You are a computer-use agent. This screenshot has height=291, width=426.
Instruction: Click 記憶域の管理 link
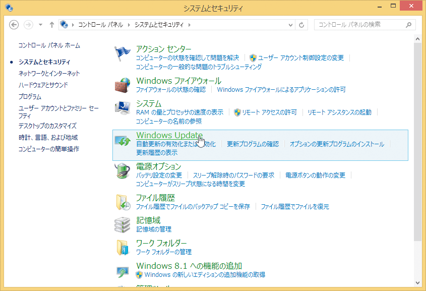tap(154, 229)
